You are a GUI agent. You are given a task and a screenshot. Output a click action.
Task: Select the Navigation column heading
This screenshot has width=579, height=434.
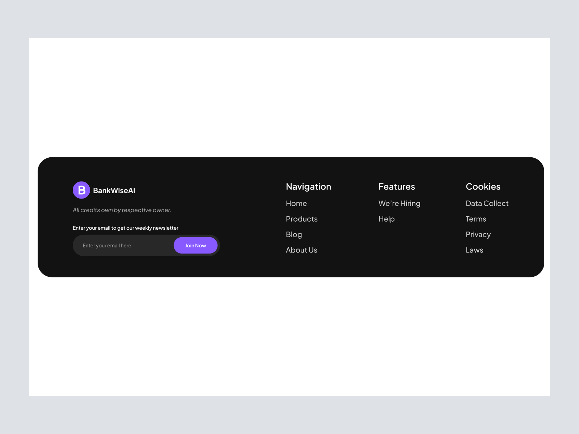[308, 187]
